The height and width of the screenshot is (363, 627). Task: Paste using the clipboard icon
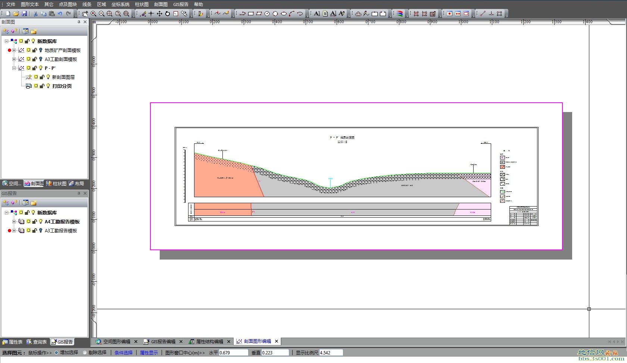pyautogui.click(x=52, y=13)
